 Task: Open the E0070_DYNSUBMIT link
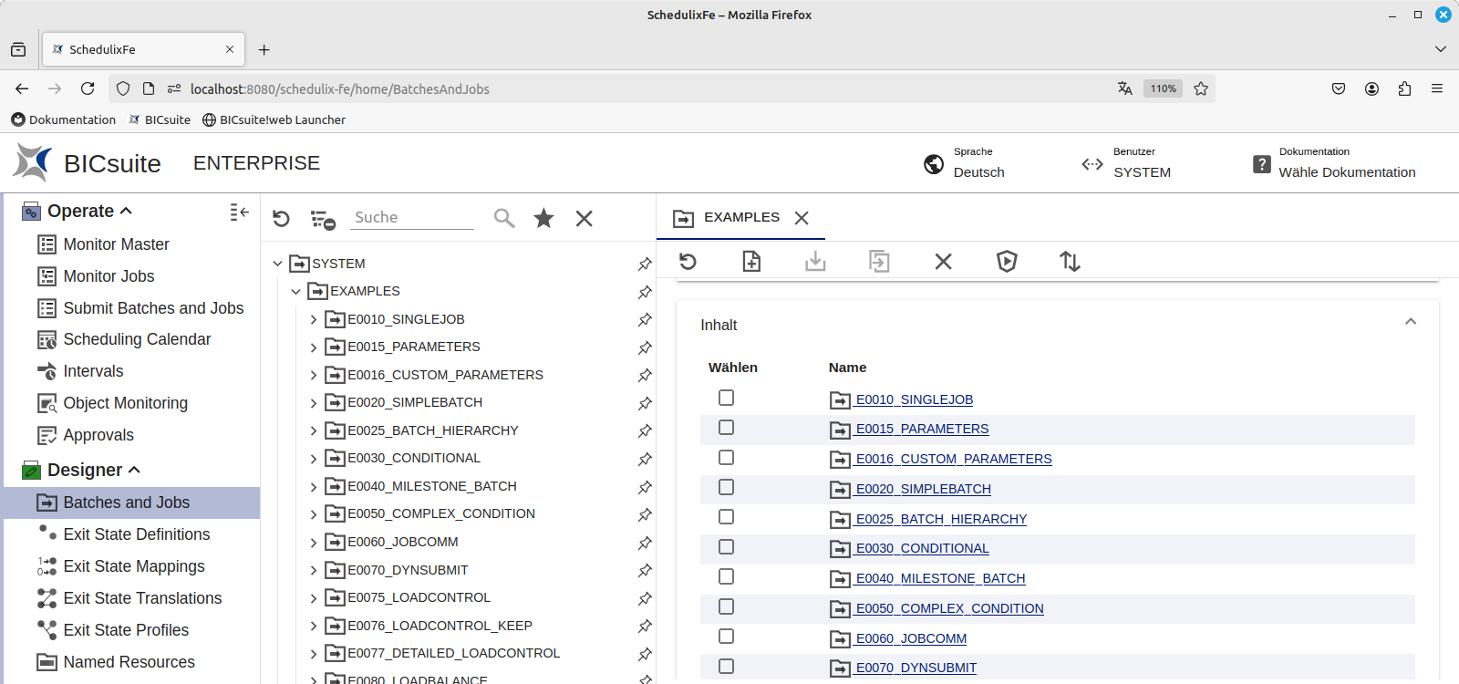pyautogui.click(x=916, y=668)
